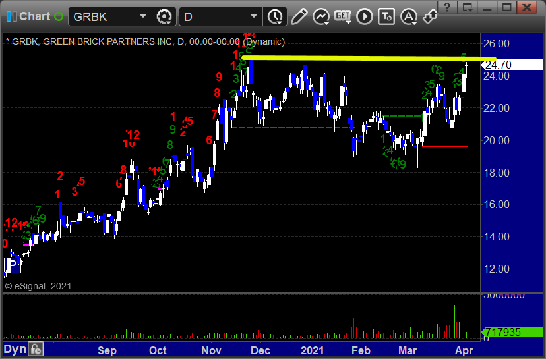Click the blue Chart window icon
546x359 pixels.
[x=11, y=16]
